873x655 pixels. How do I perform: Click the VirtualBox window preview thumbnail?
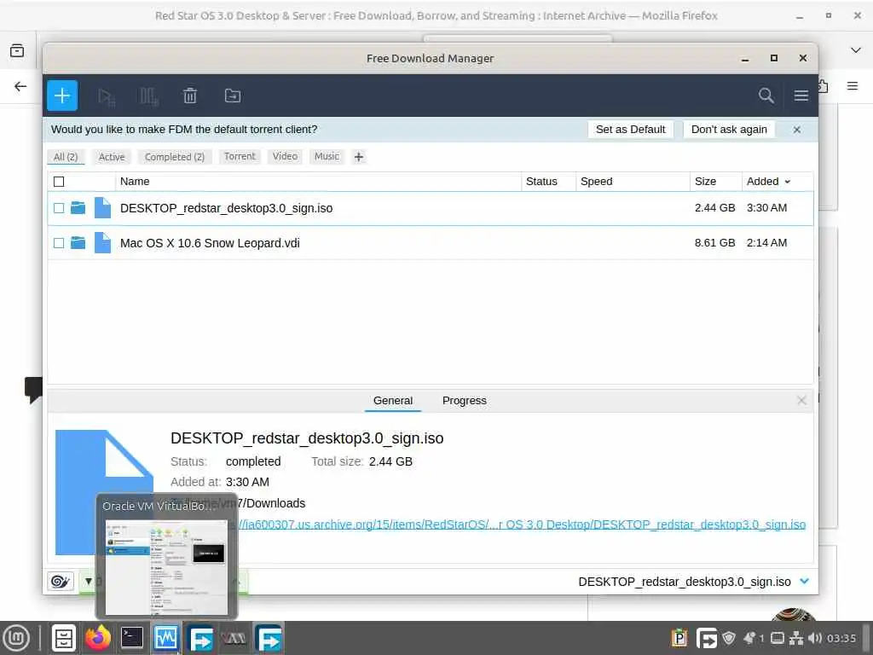coord(166,567)
